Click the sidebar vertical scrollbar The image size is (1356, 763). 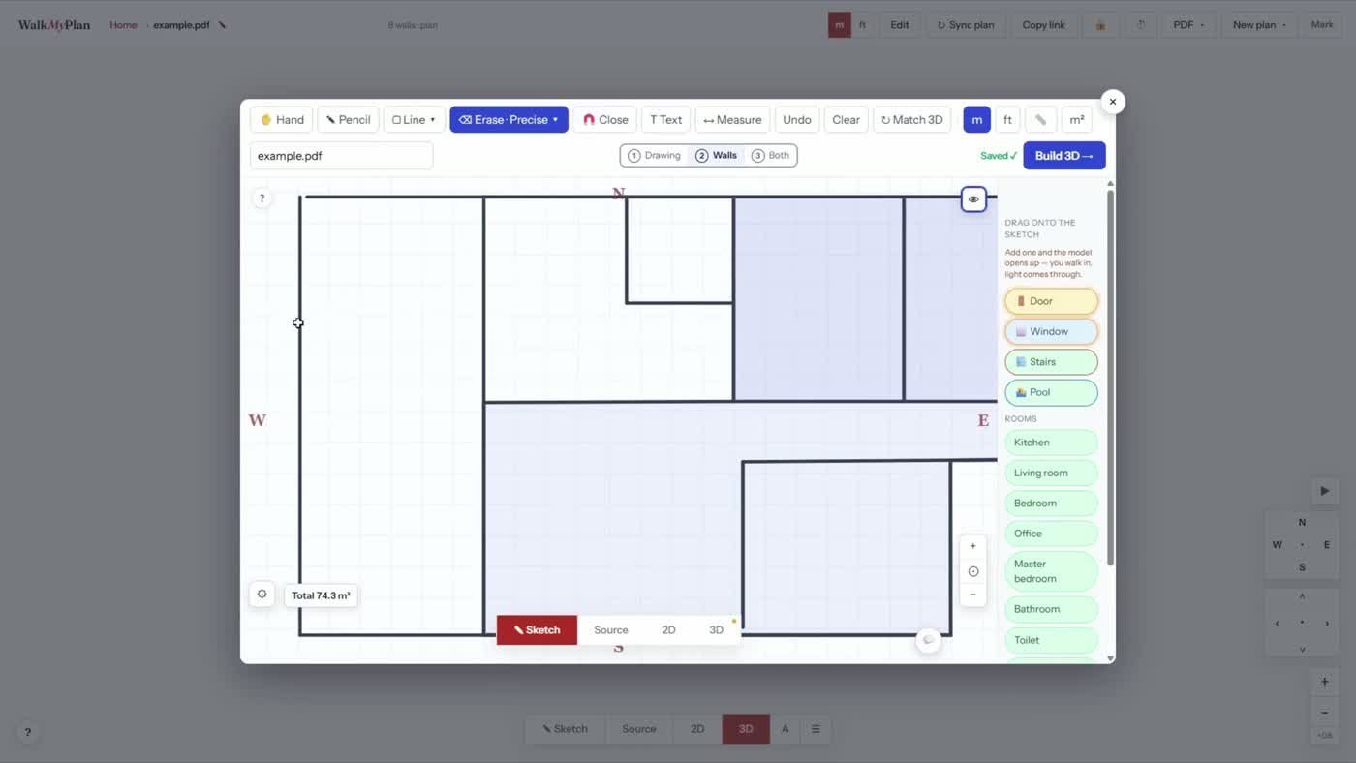click(x=1110, y=378)
